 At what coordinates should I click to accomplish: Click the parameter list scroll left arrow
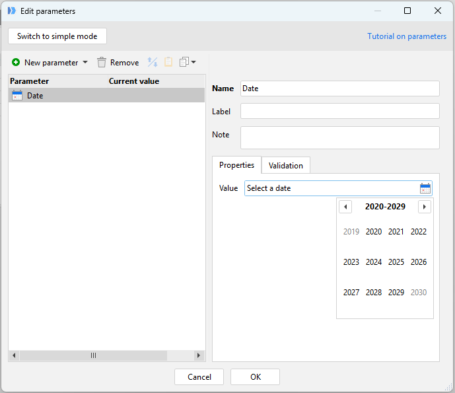tap(14, 355)
